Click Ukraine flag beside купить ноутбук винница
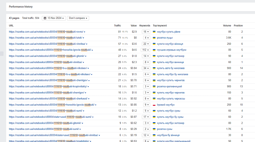Viewport: 255px width, 142px height. [154, 62]
